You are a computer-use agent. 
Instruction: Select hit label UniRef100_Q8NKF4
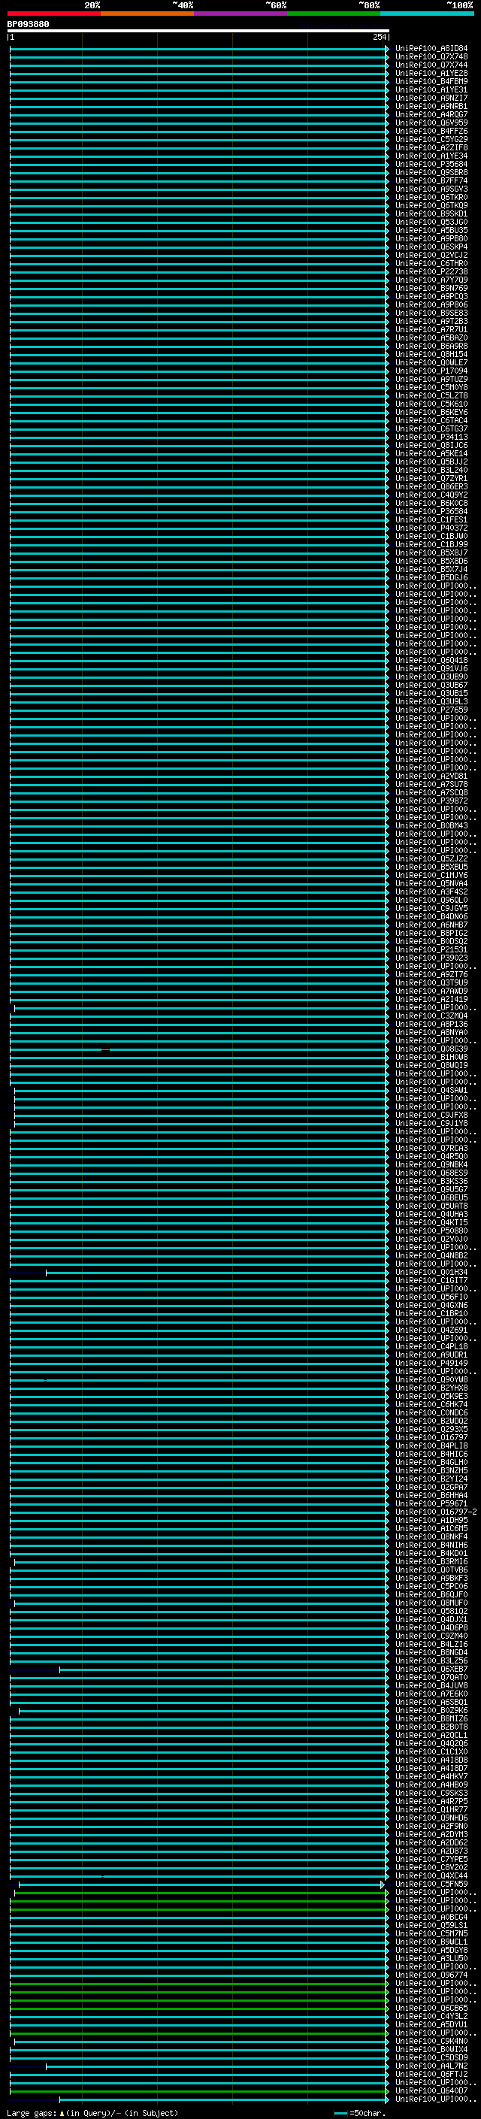coord(431,1536)
